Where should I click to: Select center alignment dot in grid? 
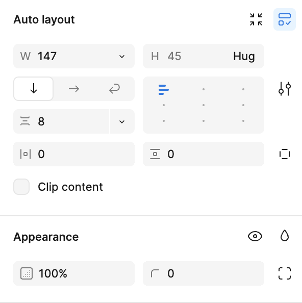(203, 105)
